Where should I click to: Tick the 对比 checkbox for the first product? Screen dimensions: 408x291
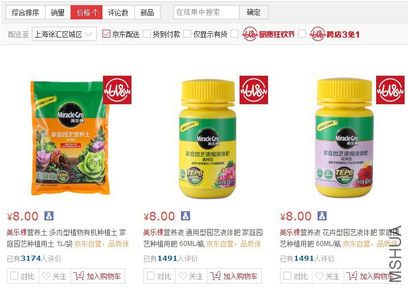(x=14, y=276)
